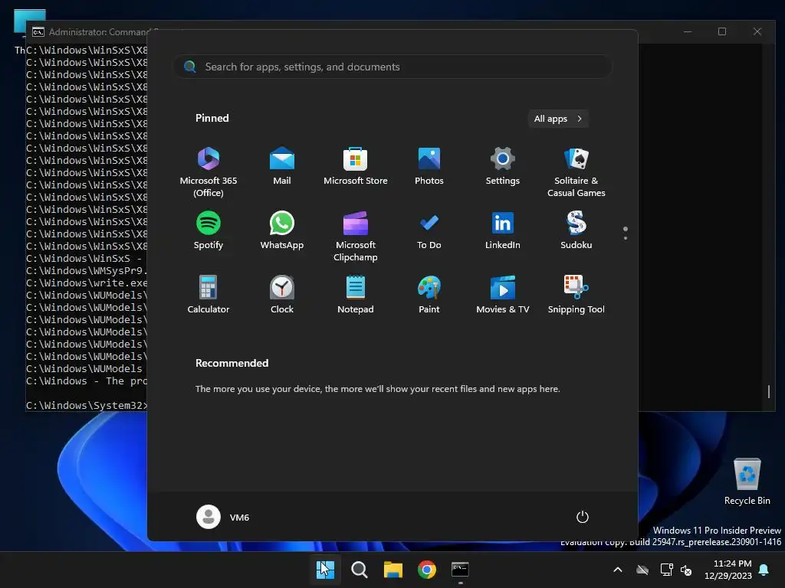Open Notepad from pinned apps

pyautogui.click(x=356, y=294)
